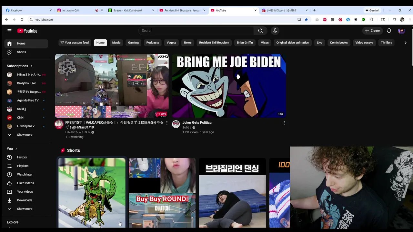Open the YouTube account avatar menu
The height and width of the screenshot is (232, 413).
tap(401, 31)
